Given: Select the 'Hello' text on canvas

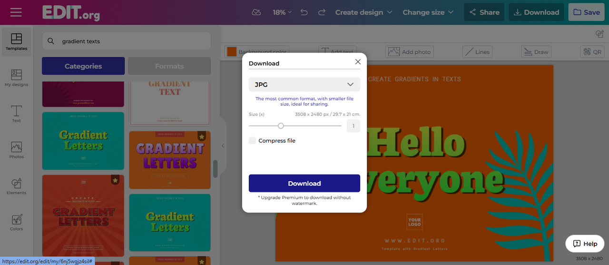Looking at the screenshot, I should pos(418,141).
